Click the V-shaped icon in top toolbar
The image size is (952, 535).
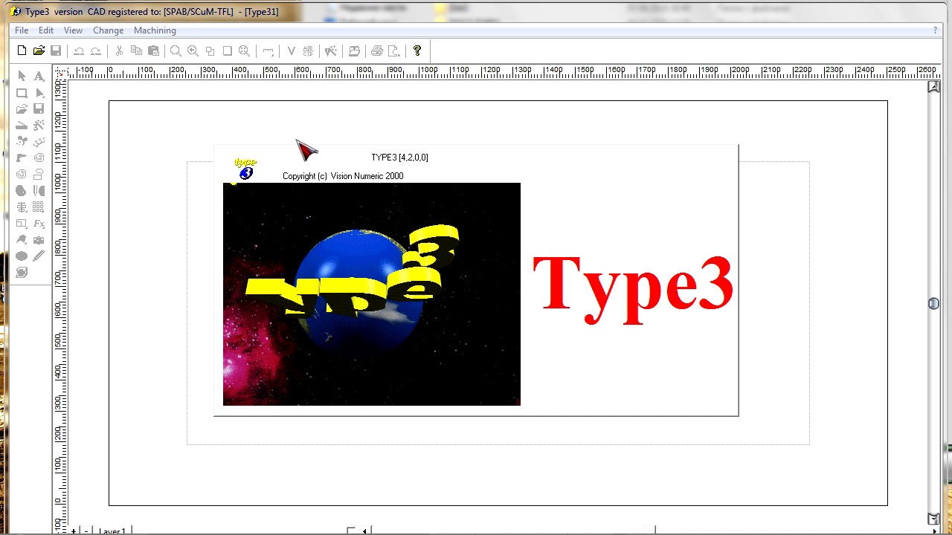[291, 51]
